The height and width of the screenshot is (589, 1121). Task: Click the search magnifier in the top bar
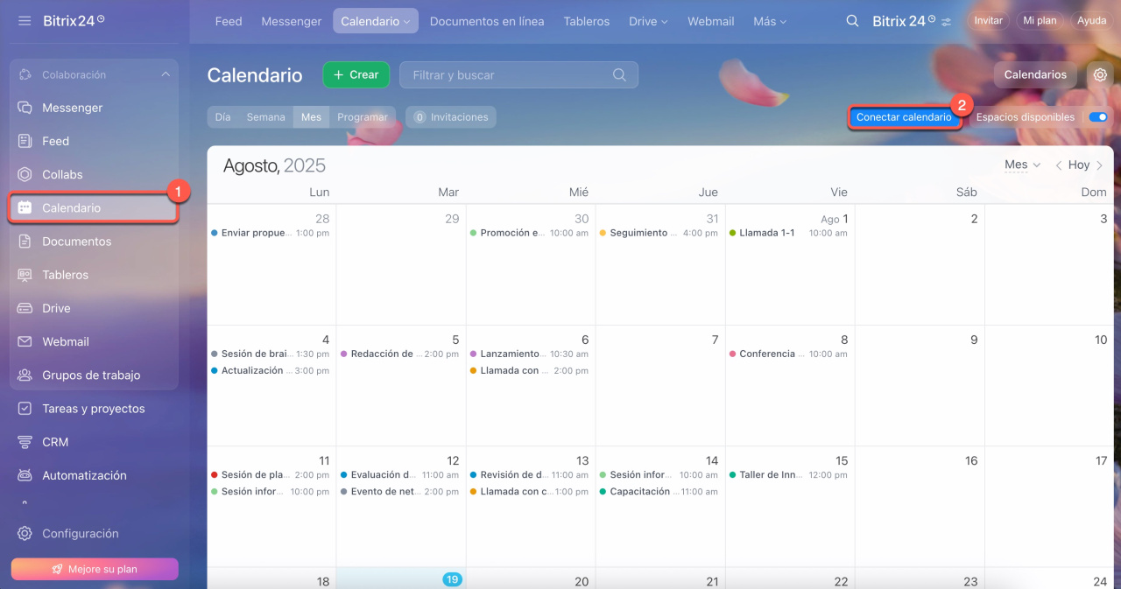[852, 21]
